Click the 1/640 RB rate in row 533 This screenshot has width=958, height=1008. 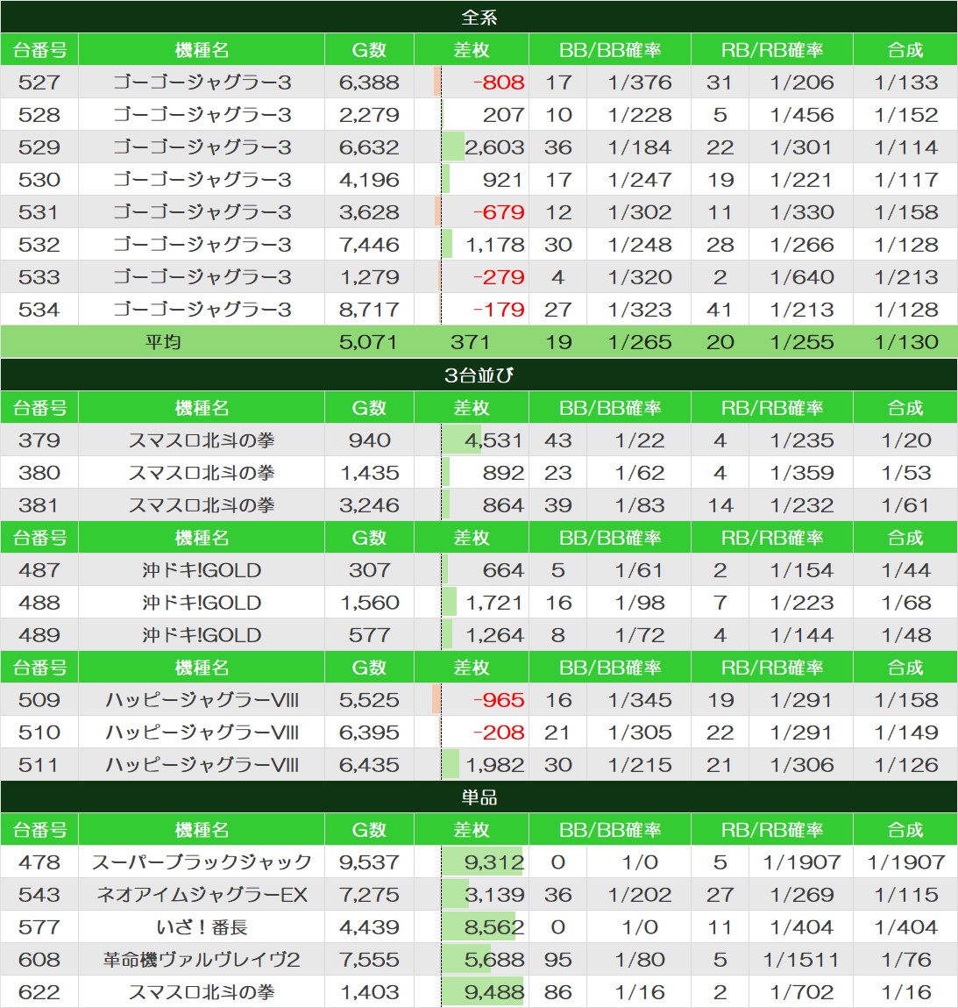point(801,277)
